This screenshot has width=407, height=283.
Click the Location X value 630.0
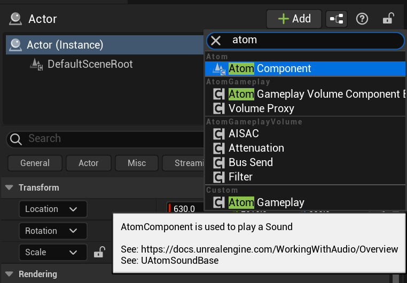pos(185,208)
